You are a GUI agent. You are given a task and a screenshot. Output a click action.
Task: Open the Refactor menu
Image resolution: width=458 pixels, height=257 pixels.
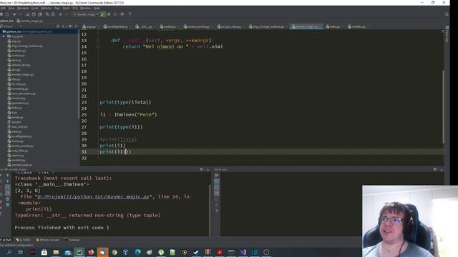(x=47, y=8)
